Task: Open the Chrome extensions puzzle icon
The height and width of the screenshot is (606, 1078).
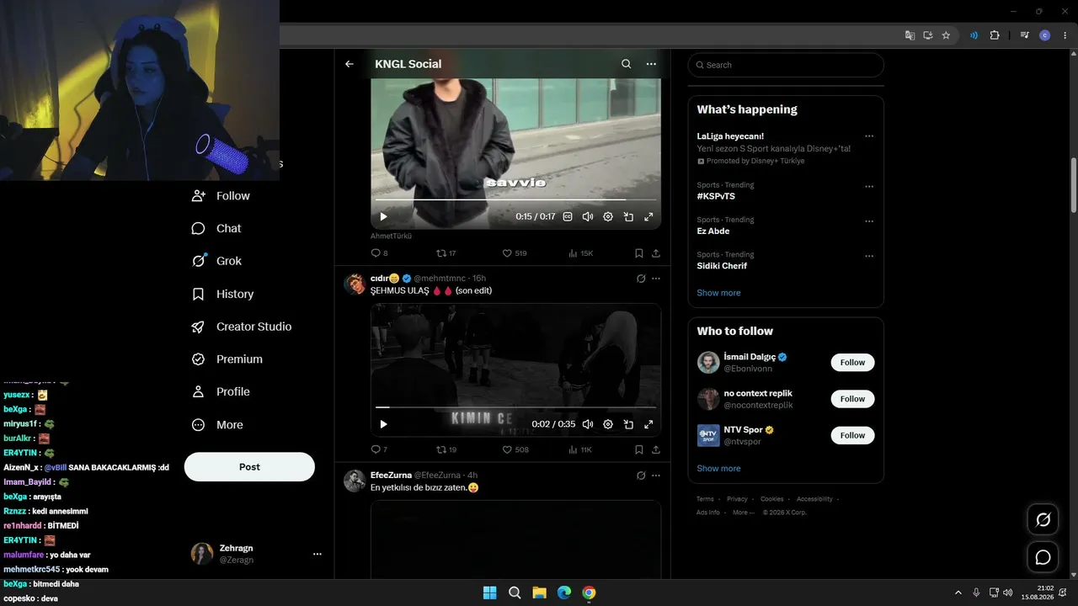Action: [x=995, y=35]
